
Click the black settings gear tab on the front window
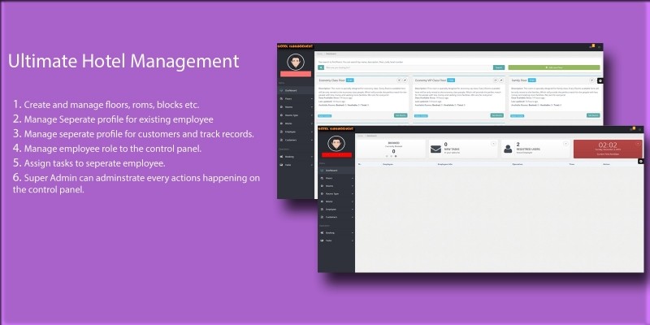(640, 161)
